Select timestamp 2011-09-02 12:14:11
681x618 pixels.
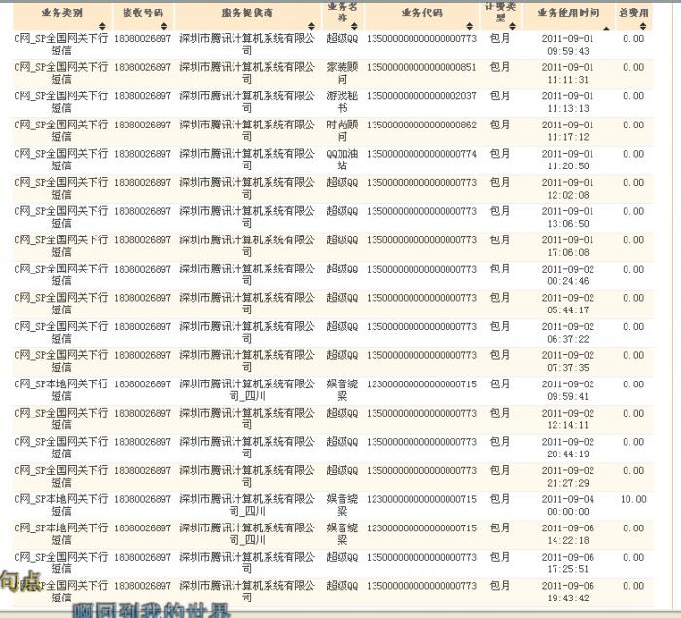click(x=568, y=418)
